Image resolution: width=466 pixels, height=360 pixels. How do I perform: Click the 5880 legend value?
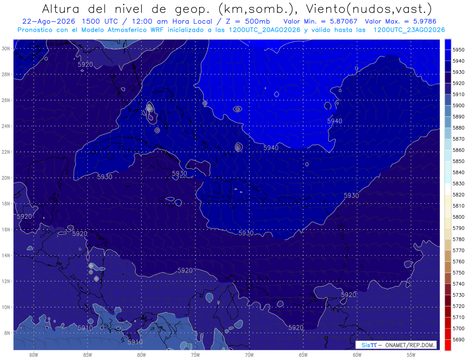[459, 128]
